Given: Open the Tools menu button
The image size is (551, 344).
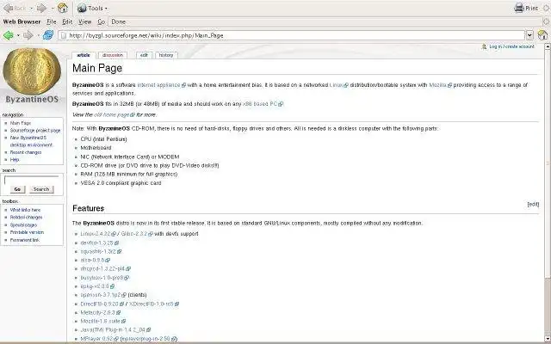Looking at the screenshot, I should click(92, 8).
